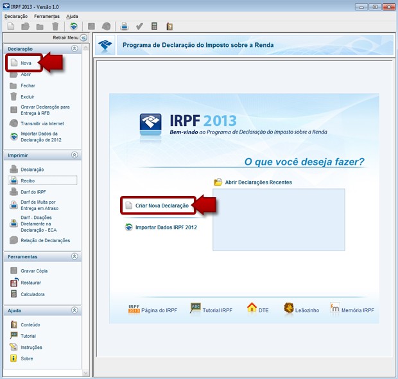Select Importar Dados da Declaração de 2012
The image size is (398, 379).
[40, 137]
